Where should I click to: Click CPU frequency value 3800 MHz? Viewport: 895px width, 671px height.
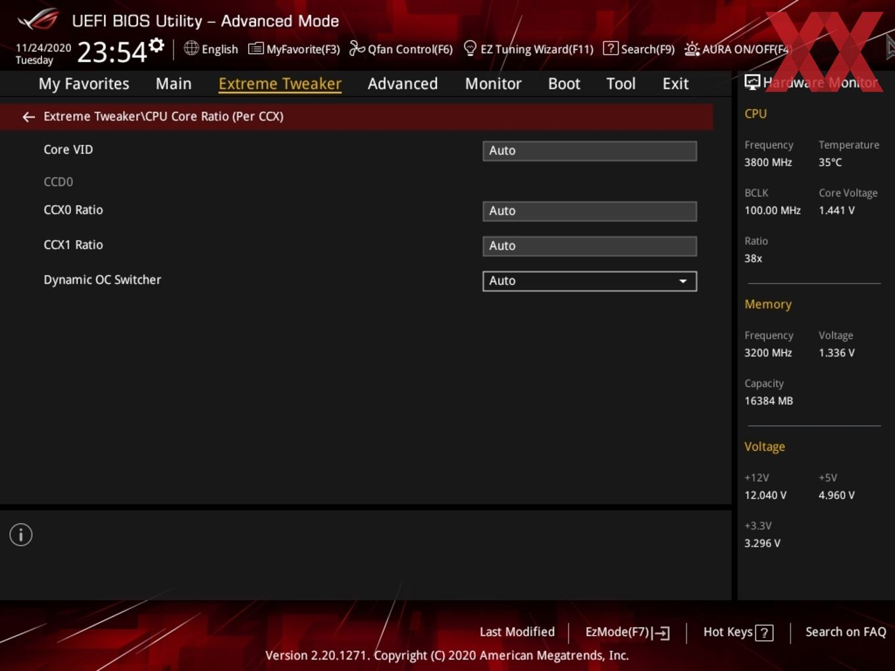pos(768,162)
